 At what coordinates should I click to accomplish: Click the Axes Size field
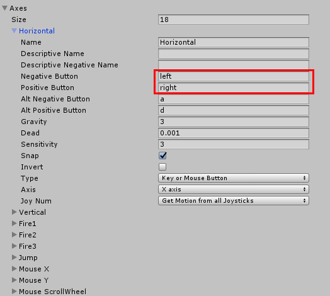[234, 20]
